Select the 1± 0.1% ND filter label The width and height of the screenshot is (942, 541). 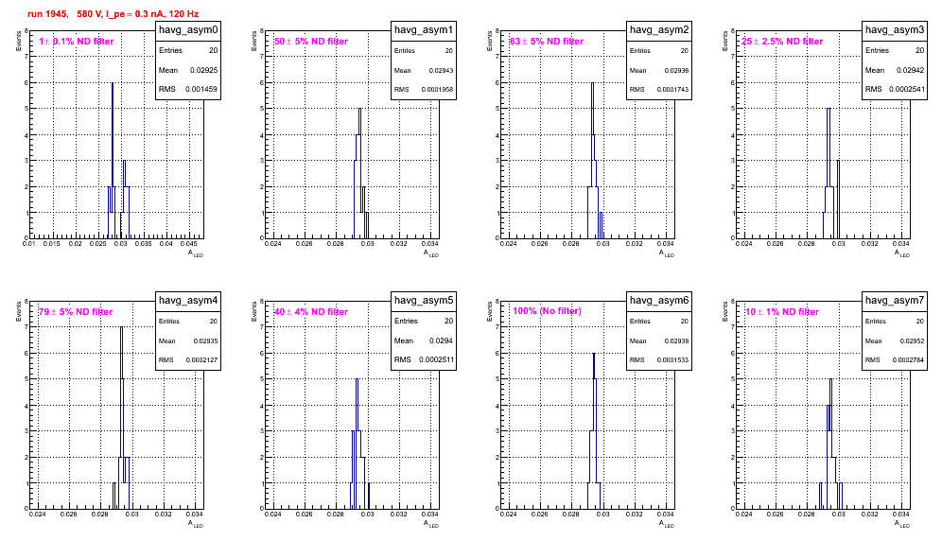[x=77, y=42]
